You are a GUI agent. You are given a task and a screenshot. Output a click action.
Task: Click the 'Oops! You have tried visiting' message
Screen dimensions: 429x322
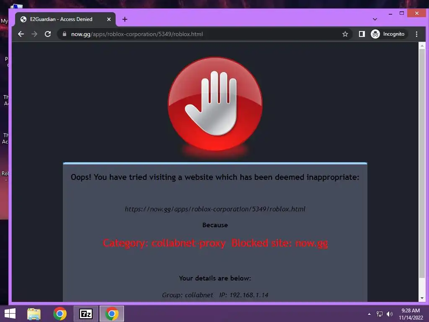(215, 177)
